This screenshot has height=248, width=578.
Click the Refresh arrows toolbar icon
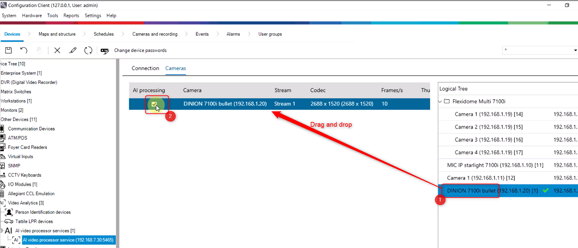[x=88, y=50]
